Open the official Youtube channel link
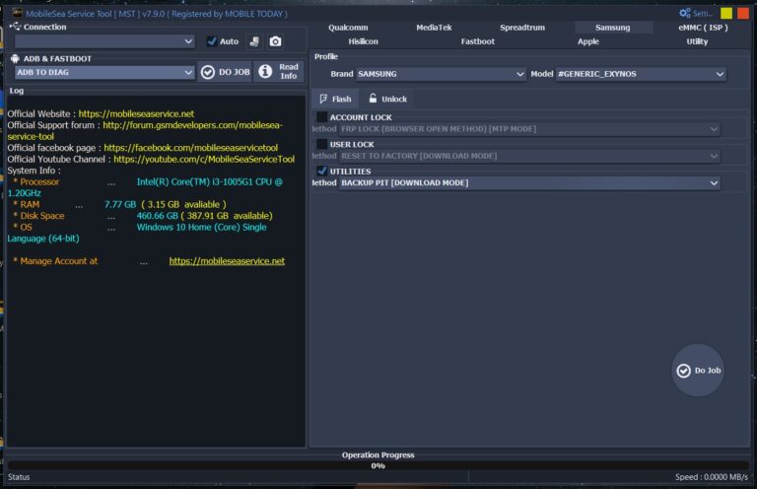The image size is (757, 489). (x=204, y=159)
